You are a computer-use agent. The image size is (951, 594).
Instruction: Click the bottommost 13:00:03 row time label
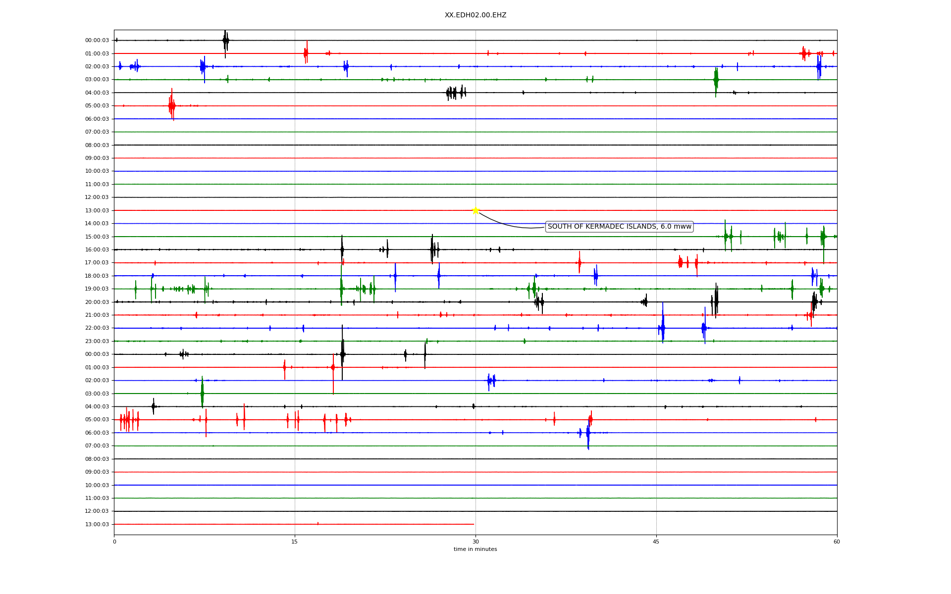click(x=97, y=524)
